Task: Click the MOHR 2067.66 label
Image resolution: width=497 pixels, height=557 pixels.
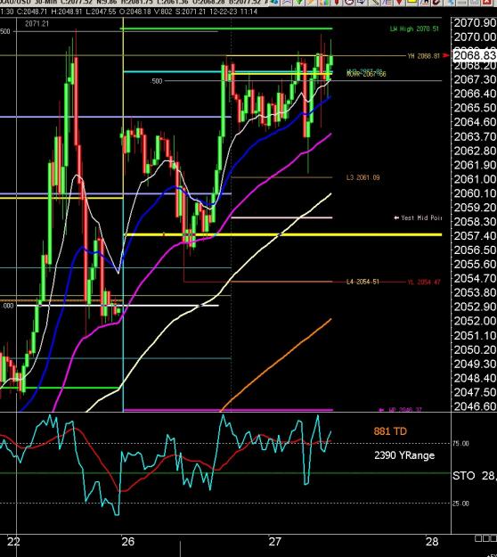Action: (366, 74)
